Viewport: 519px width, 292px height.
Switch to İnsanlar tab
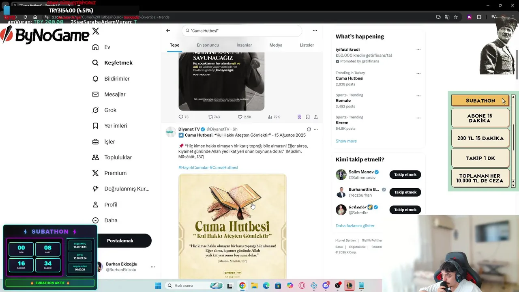point(244,45)
